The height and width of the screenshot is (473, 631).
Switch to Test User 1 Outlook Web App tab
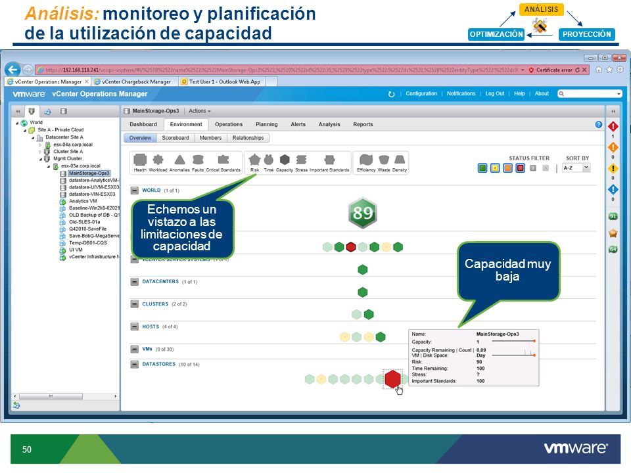[x=222, y=81]
